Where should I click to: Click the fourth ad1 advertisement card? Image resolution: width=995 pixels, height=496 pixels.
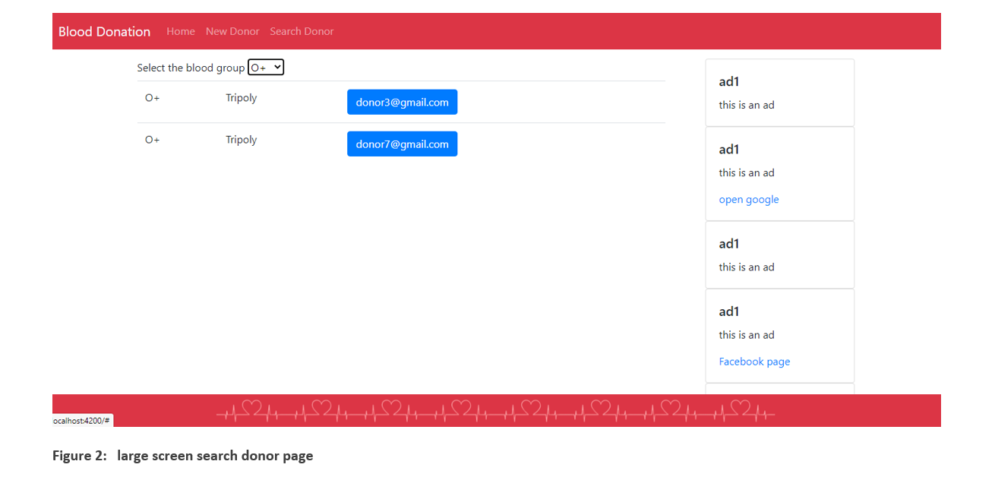(x=779, y=335)
